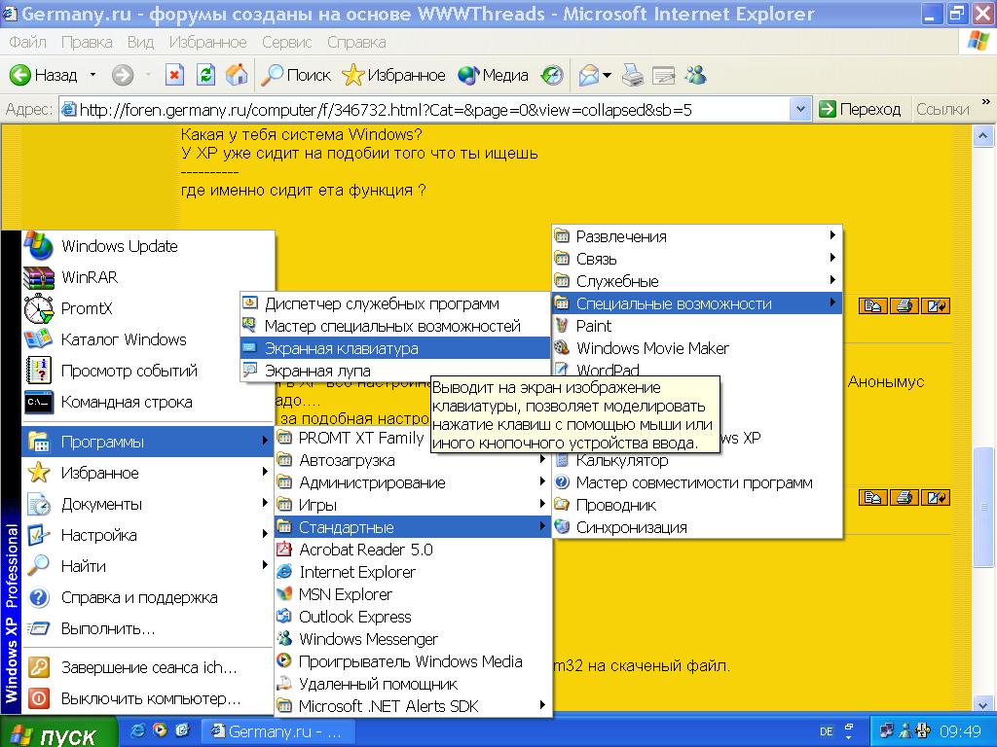Launch Экранная клавиатура on-screen keyboard

point(395,348)
